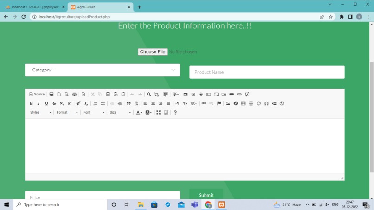Viewport: 374px width, 210px height.
Task: Click inside the editor text area
Action: pos(185,146)
